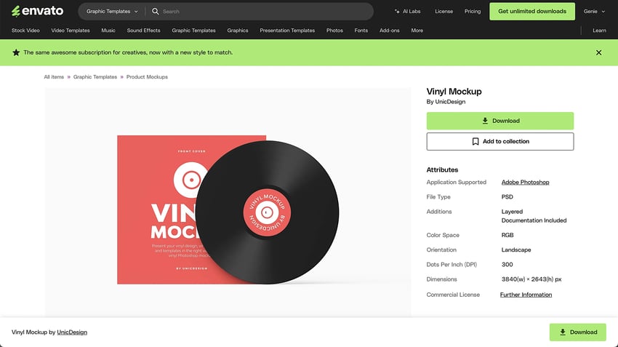Image resolution: width=618 pixels, height=347 pixels.
Task: Click the Add to collection button
Action: coord(500,141)
